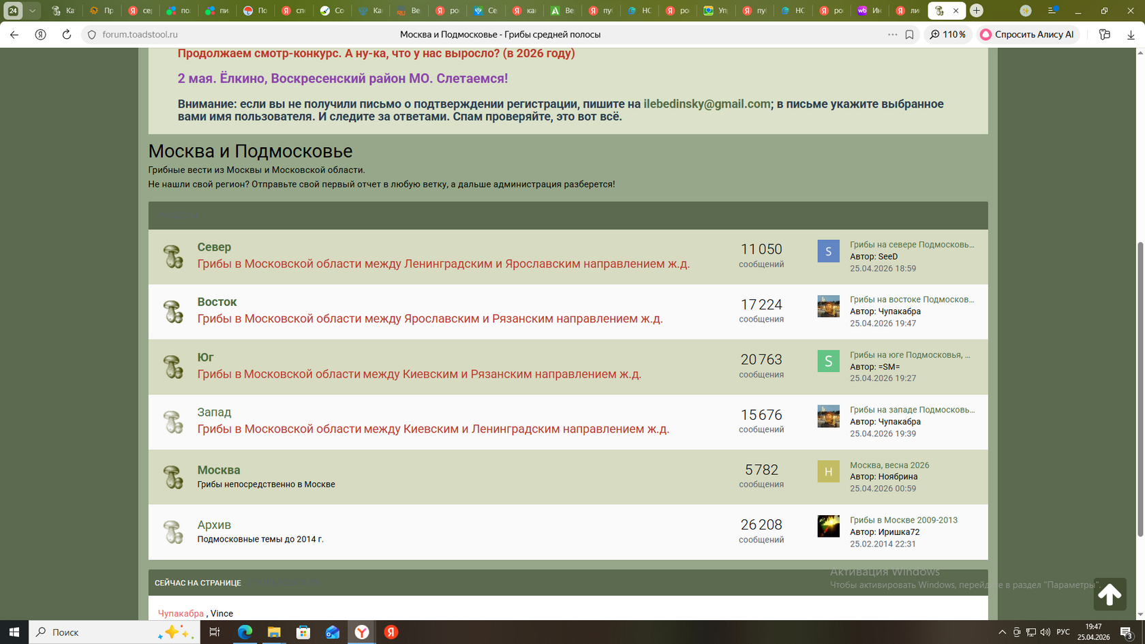The height and width of the screenshot is (644, 1145).
Task: Click the mushroom icon beside Архив forum
Action: (x=173, y=532)
